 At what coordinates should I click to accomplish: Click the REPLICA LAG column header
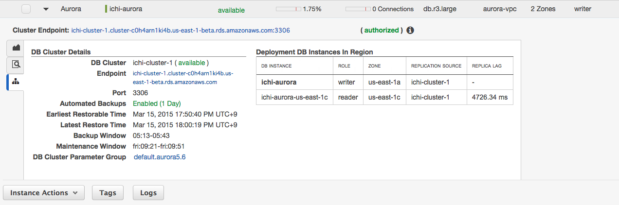(487, 66)
